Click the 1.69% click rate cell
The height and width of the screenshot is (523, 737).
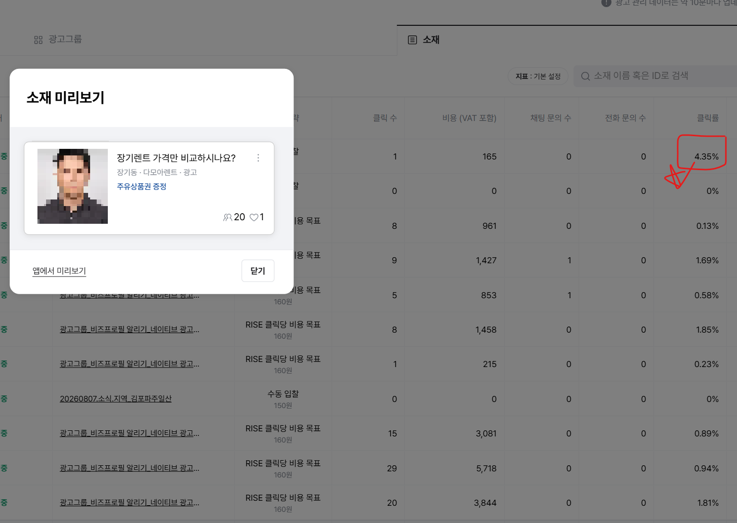[707, 260]
